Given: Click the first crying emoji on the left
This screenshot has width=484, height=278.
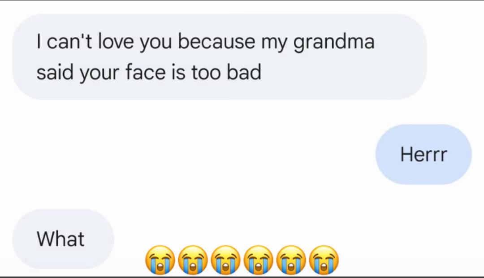Looking at the screenshot, I should point(159,260).
